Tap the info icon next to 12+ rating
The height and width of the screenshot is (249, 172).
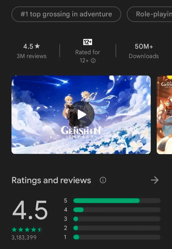pyautogui.click(x=93, y=61)
